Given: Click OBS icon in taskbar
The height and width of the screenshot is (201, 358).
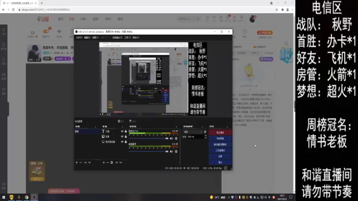Looking at the screenshot, I should [34, 197].
